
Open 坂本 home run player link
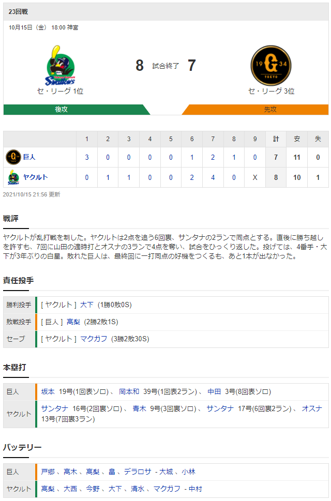[48, 392]
